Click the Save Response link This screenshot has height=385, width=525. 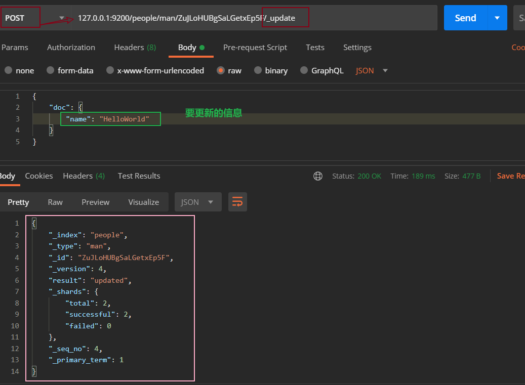(x=511, y=176)
